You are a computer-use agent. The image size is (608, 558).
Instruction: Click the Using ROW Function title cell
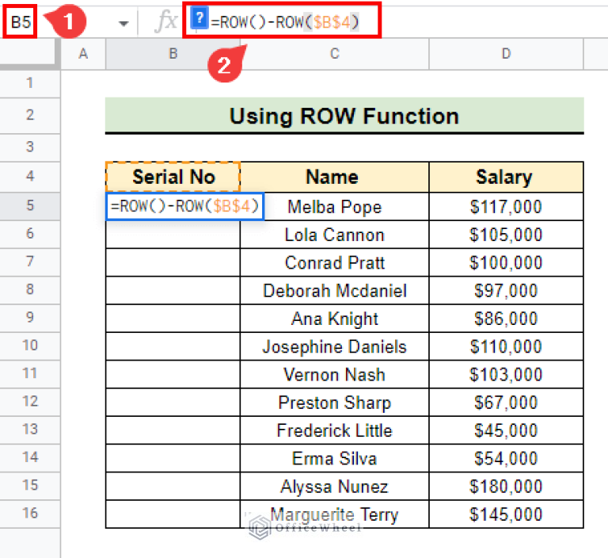coord(344,116)
